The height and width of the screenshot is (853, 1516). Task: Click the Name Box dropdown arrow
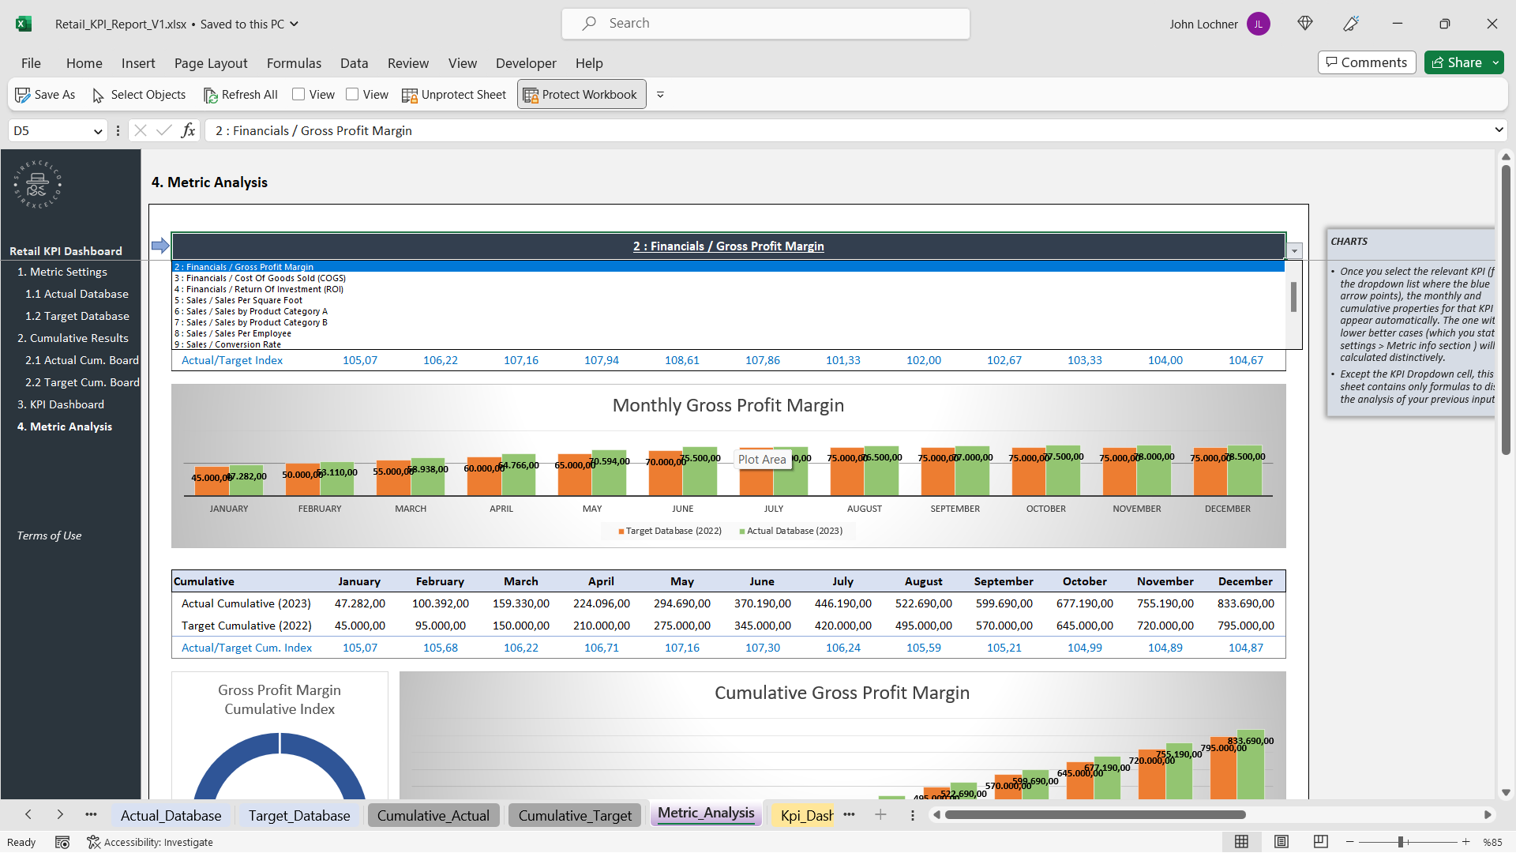pos(99,130)
